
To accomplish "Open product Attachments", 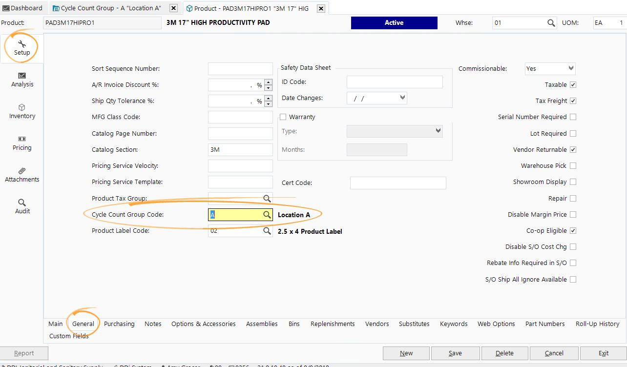I will (x=21, y=175).
